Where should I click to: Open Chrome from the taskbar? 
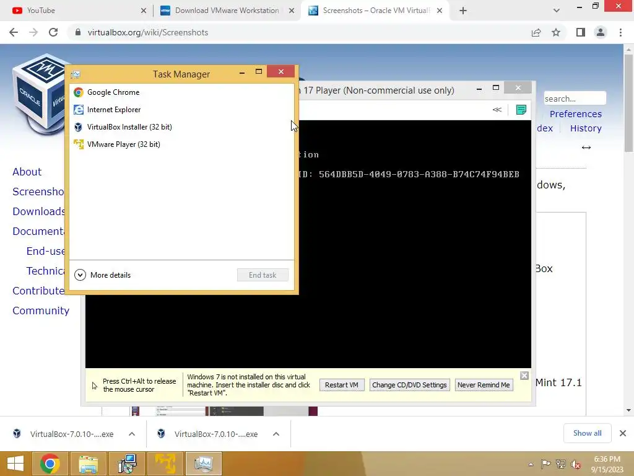click(x=50, y=464)
